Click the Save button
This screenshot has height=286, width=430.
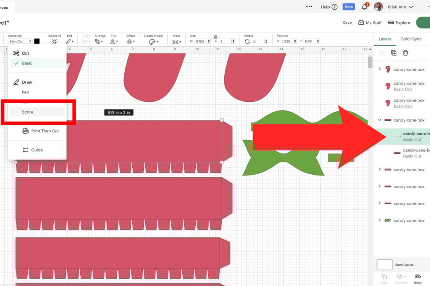point(347,23)
